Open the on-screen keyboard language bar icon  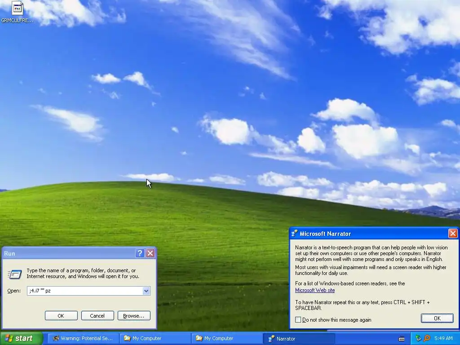[402, 339]
